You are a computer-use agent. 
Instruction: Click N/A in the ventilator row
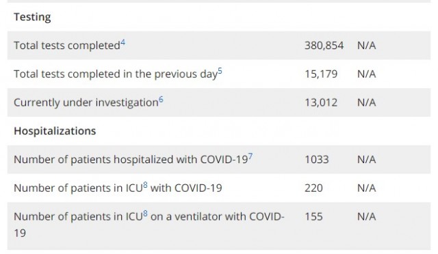pos(367,216)
